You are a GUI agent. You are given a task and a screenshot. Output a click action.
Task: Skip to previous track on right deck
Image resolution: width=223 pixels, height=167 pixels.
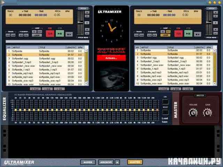pos(136,35)
